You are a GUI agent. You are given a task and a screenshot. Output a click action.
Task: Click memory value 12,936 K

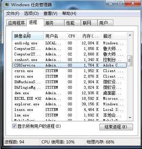[x=90, y=93]
